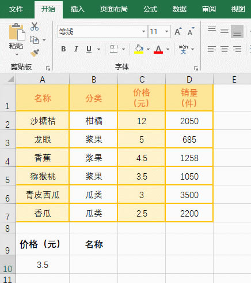Select the 猕猴桃 cell
251x283 pixels.
pos(43,176)
